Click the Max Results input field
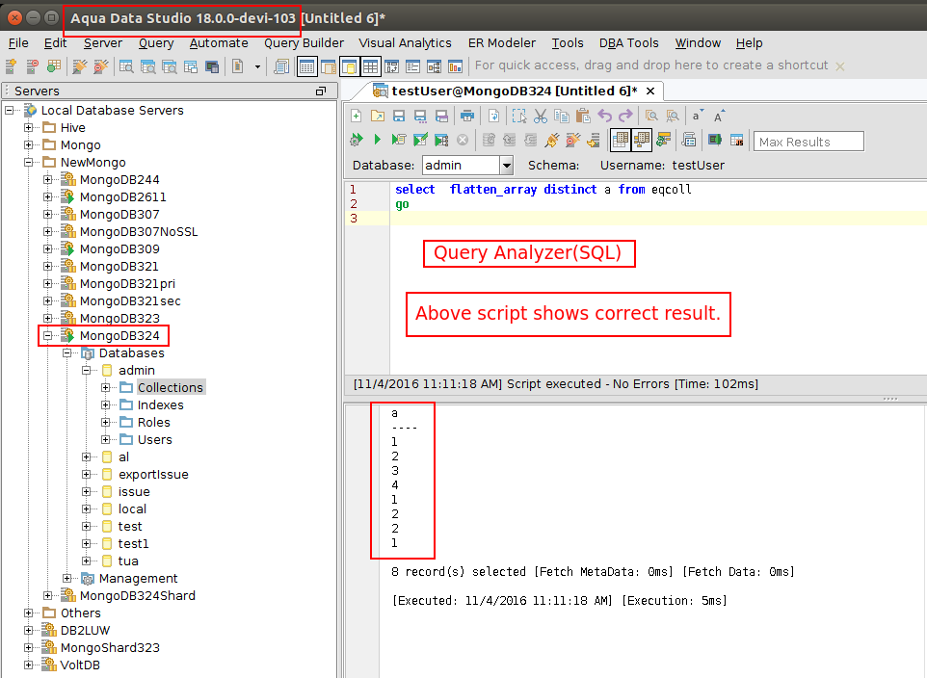The height and width of the screenshot is (678, 927). click(x=808, y=142)
